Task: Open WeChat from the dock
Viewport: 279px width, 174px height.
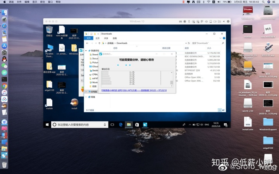Action: (4, 66)
